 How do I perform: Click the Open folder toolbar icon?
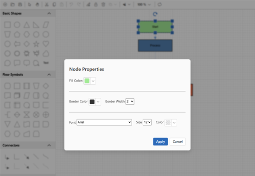coord(13,5)
